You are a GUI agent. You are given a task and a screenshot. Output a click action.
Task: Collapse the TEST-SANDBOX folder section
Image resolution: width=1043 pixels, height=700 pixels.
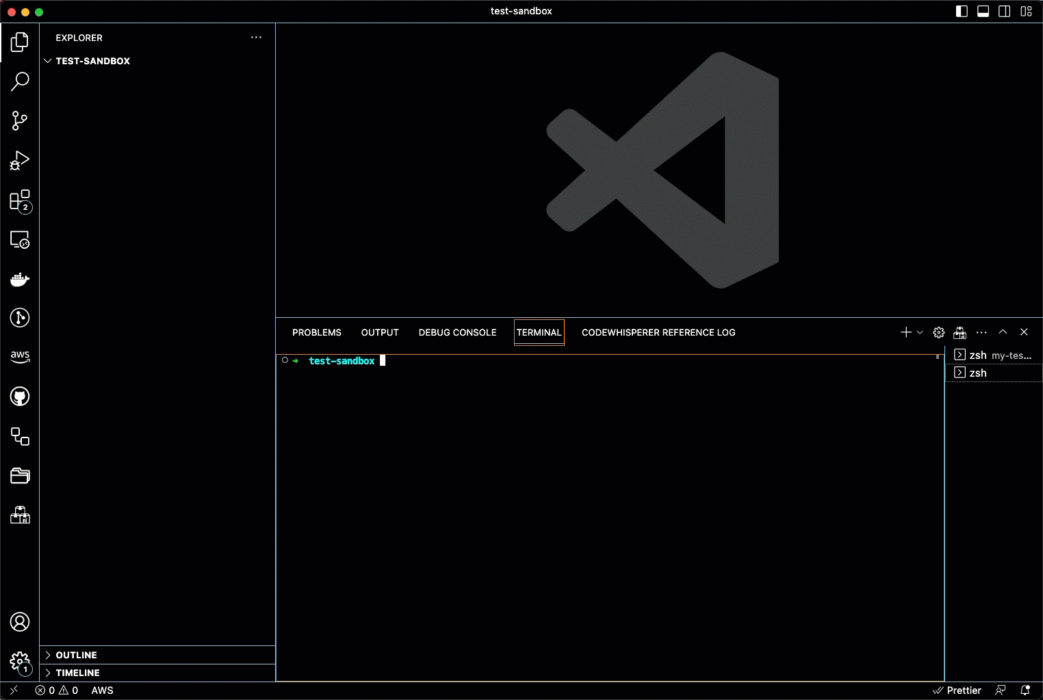pos(158,61)
